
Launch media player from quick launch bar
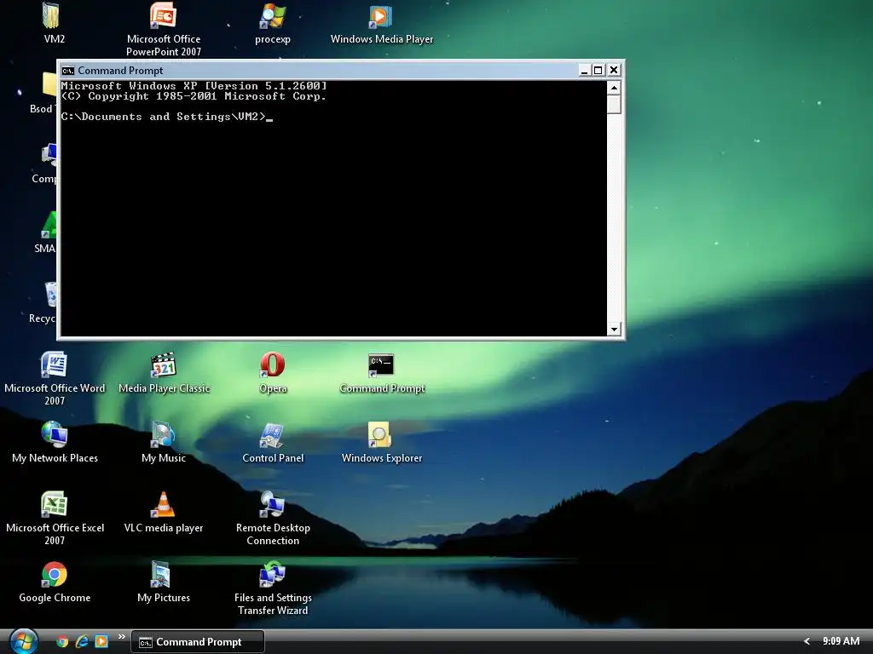pos(101,641)
